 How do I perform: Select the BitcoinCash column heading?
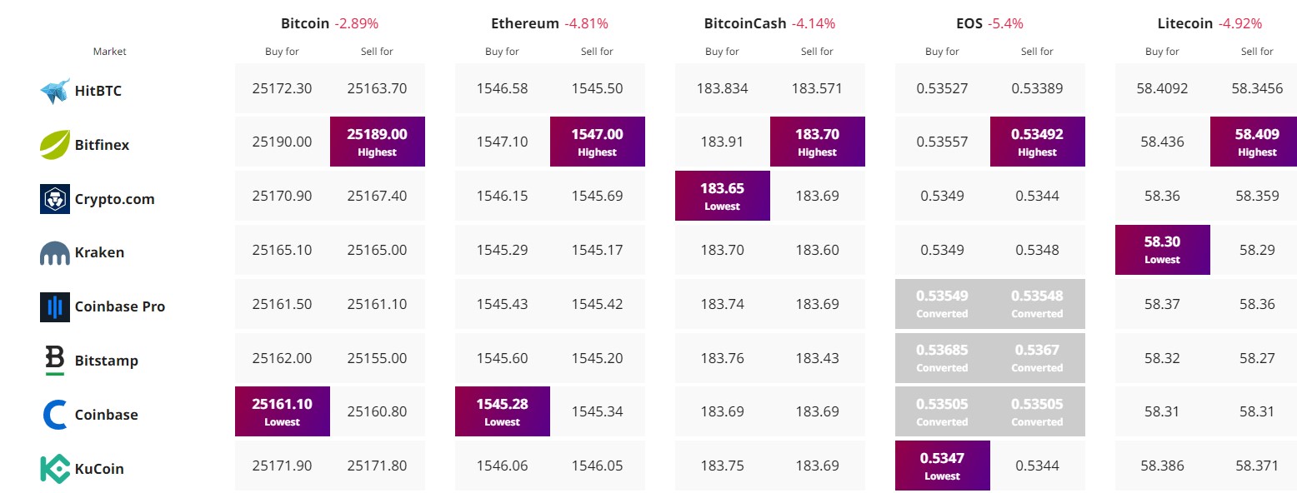[745, 23]
